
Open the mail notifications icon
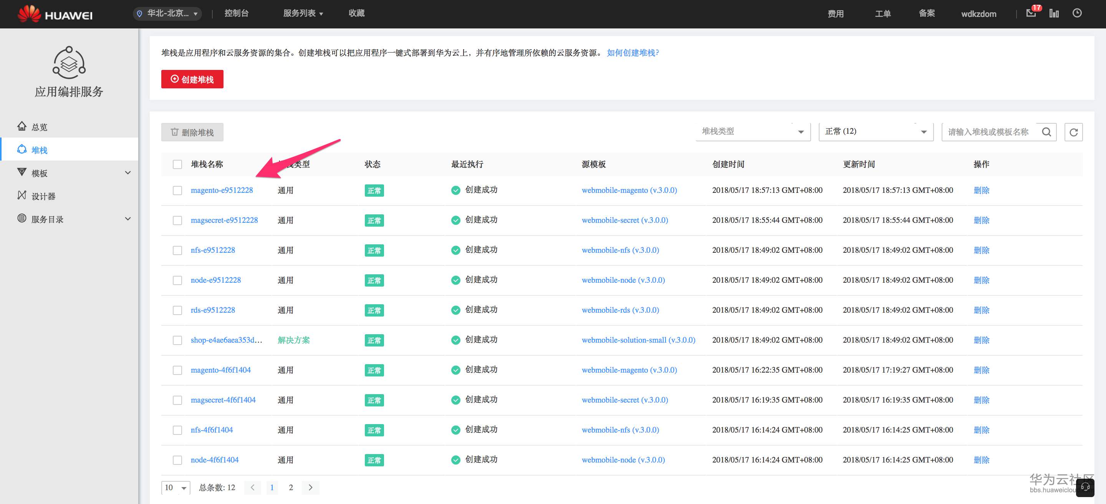click(1031, 13)
